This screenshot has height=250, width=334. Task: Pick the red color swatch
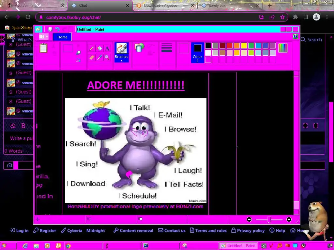pos(230,46)
